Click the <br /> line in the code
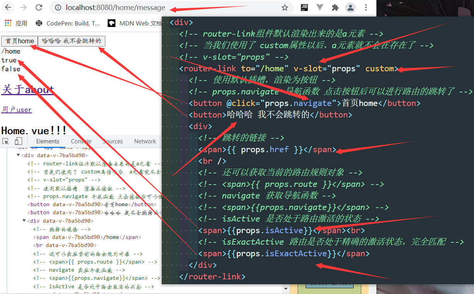This screenshot has width=474, height=294. point(212,161)
